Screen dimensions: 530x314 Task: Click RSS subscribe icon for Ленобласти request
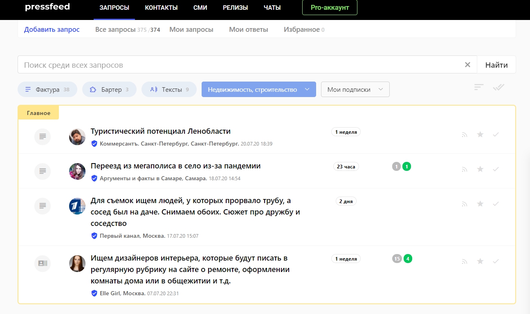[x=464, y=135]
